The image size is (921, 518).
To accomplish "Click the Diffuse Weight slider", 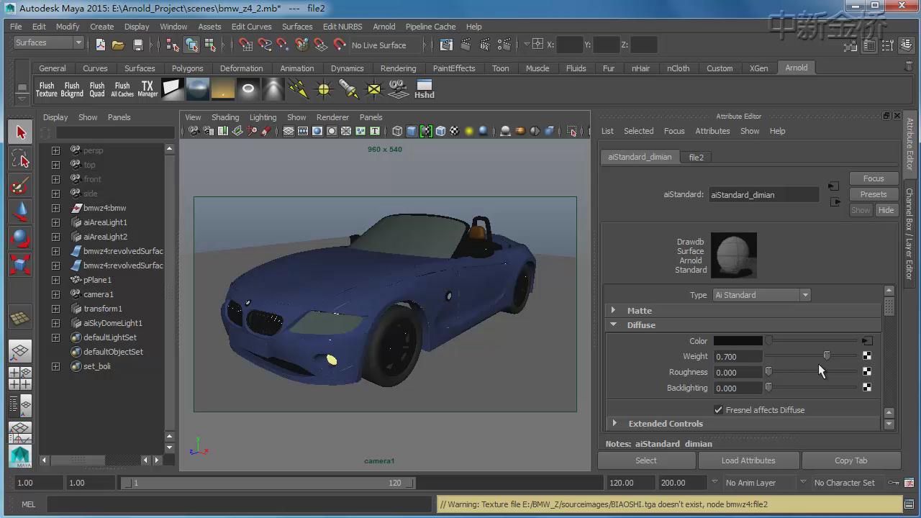I will pos(812,356).
